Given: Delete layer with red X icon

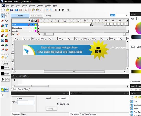Looking at the screenshot, I should coord(18,34).
